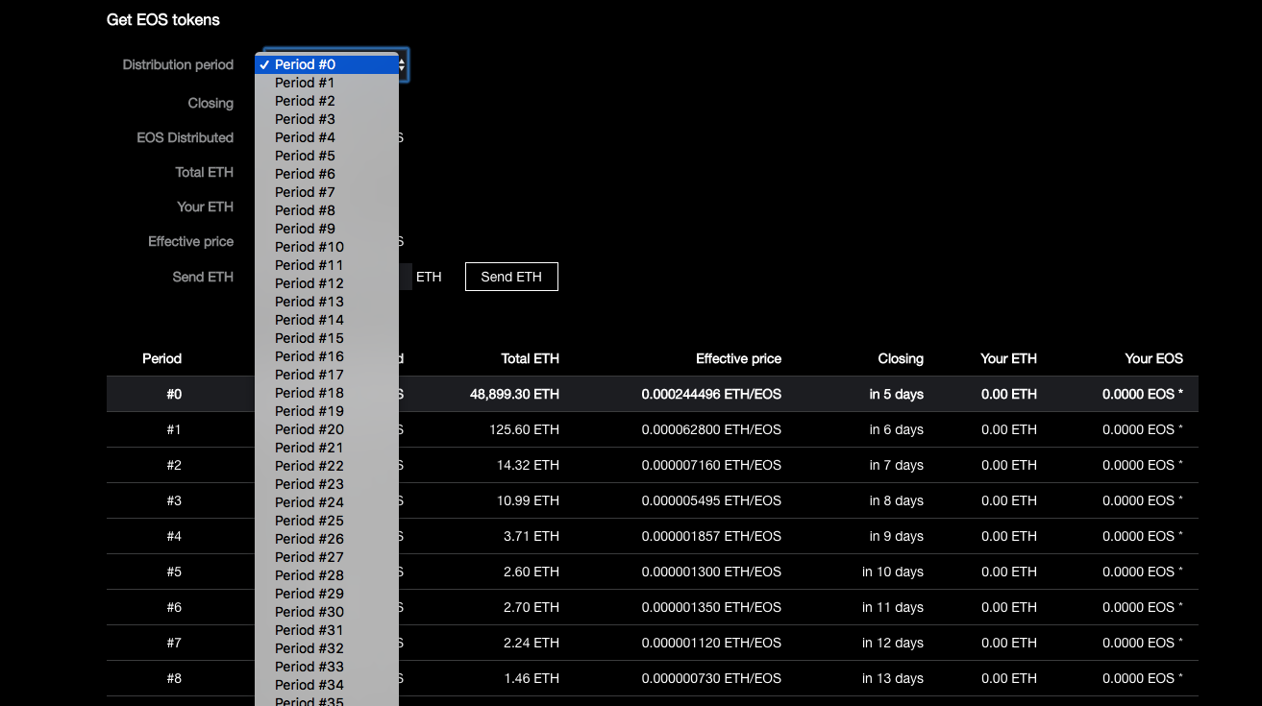Click the 'in 5 days' closing cell

point(897,394)
